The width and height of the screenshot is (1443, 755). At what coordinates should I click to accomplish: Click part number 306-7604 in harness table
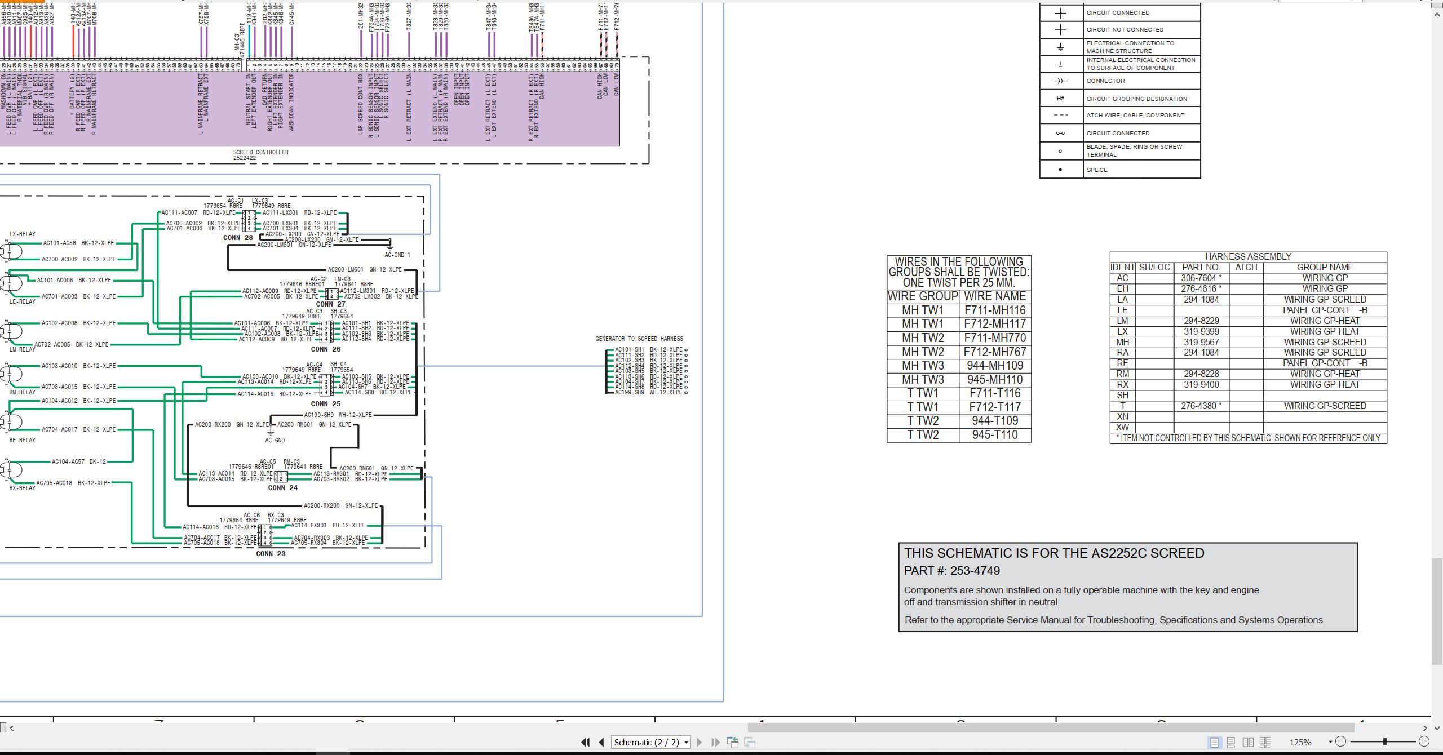point(1201,278)
